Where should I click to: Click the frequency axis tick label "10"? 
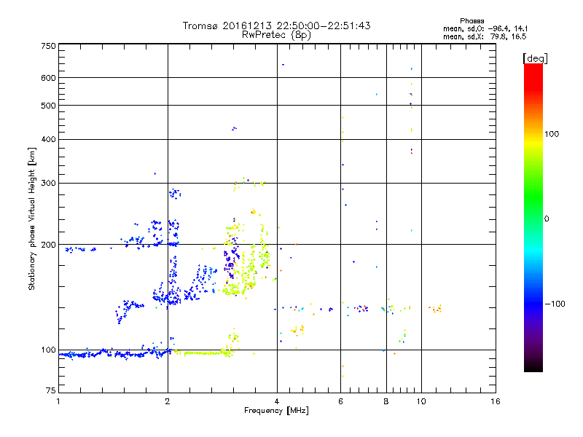pyautogui.click(x=421, y=401)
